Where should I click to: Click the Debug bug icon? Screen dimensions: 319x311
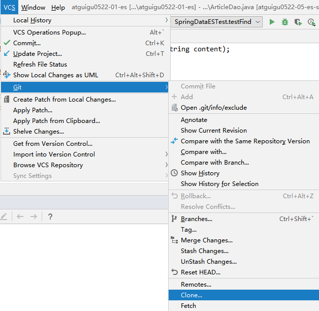tap(285, 22)
